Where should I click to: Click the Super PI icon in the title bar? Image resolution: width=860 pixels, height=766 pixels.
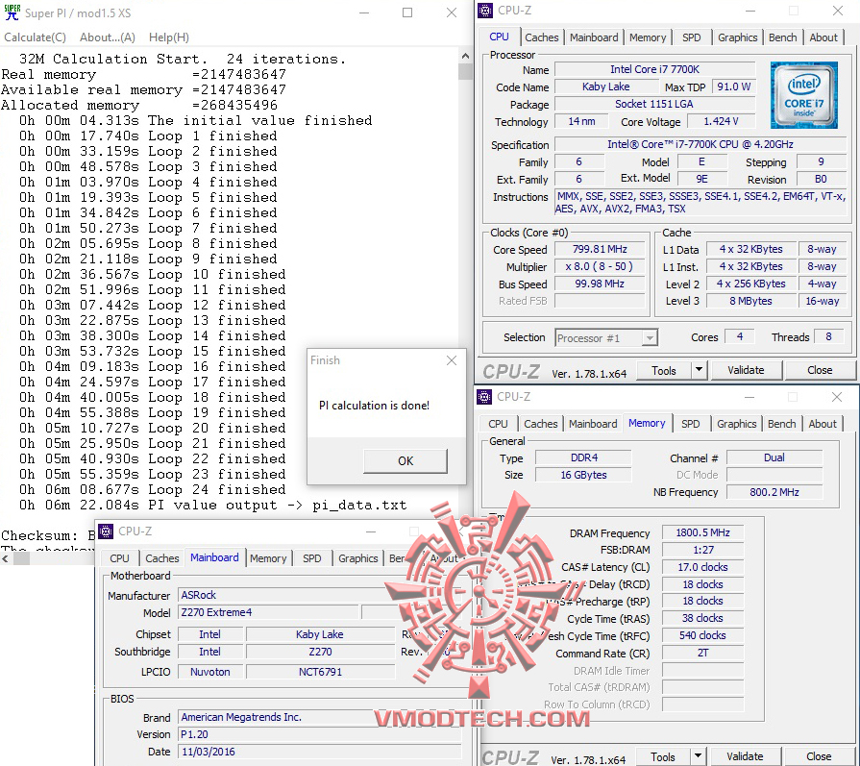[x=12, y=13]
